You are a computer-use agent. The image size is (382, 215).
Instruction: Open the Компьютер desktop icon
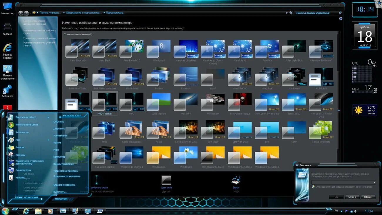pos(7,8)
